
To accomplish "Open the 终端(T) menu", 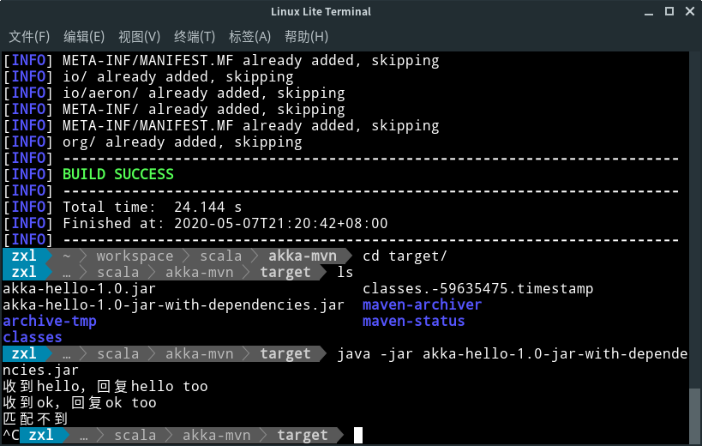I will [x=195, y=36].
